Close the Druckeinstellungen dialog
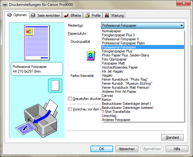This screenshot has width=193, height=157. [x=184, y=3]
